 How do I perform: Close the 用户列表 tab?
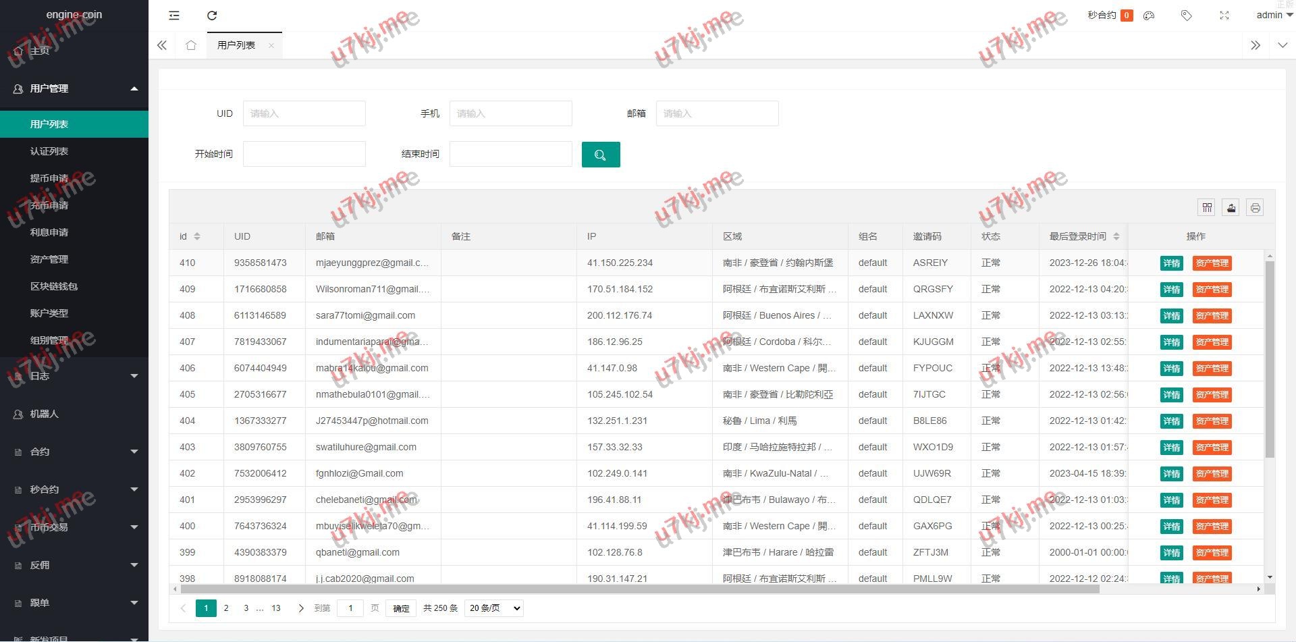click(271, 45)
